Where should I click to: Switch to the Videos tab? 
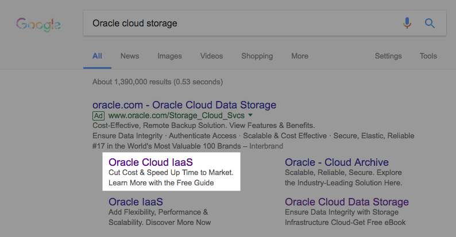click(211, 56)
